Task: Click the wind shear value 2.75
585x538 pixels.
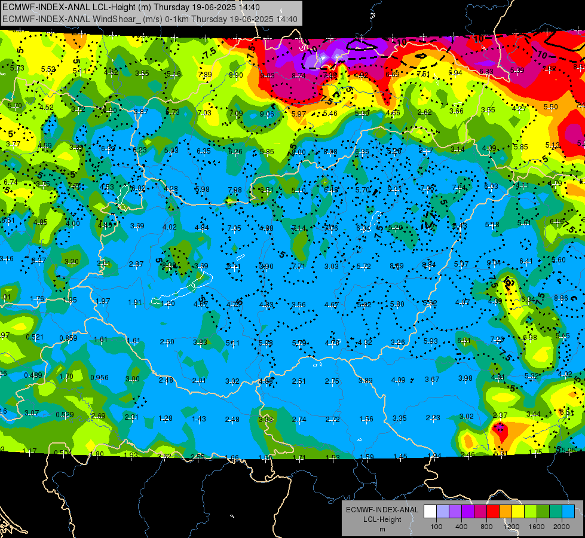Action: [332, 381]
